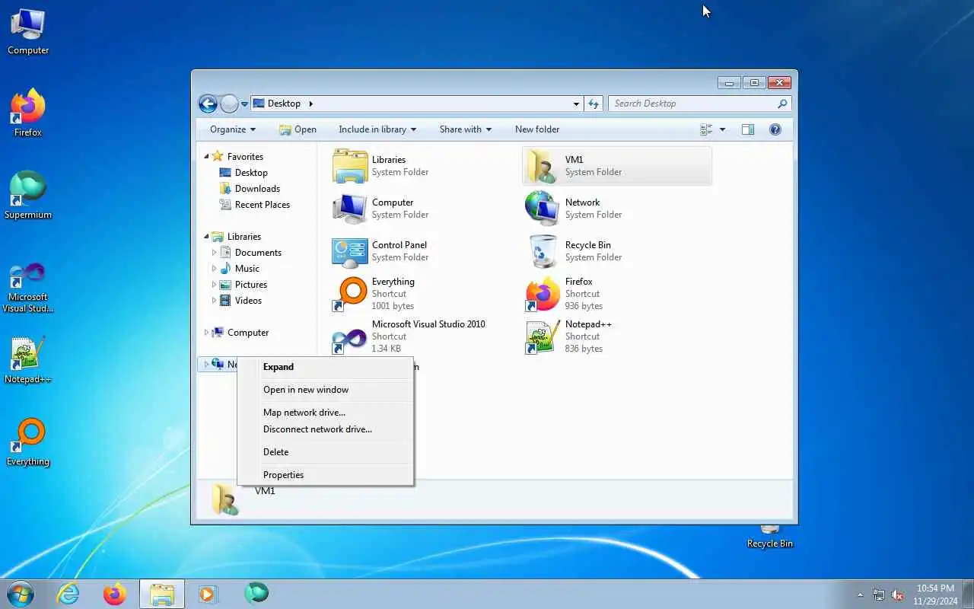Screen dimensions: 974x609
Task: Click the Open toolbar button
Action: pyautogui.click(x=298, y=129)
